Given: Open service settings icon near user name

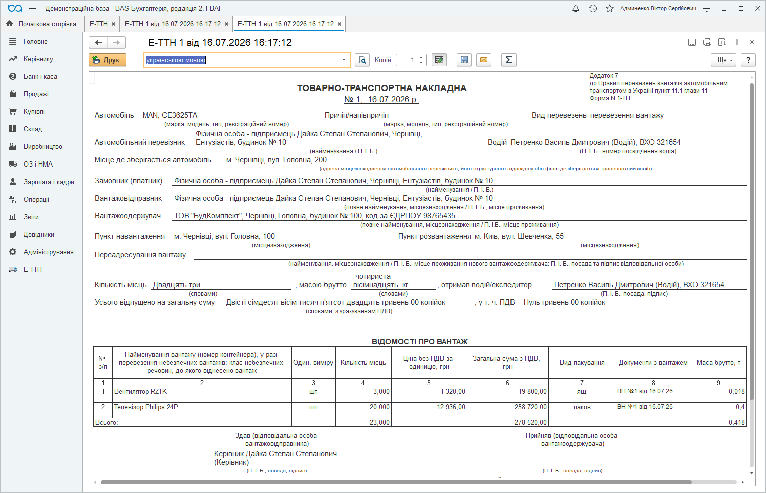Looking at the screenshot, I should coord(707,8).
